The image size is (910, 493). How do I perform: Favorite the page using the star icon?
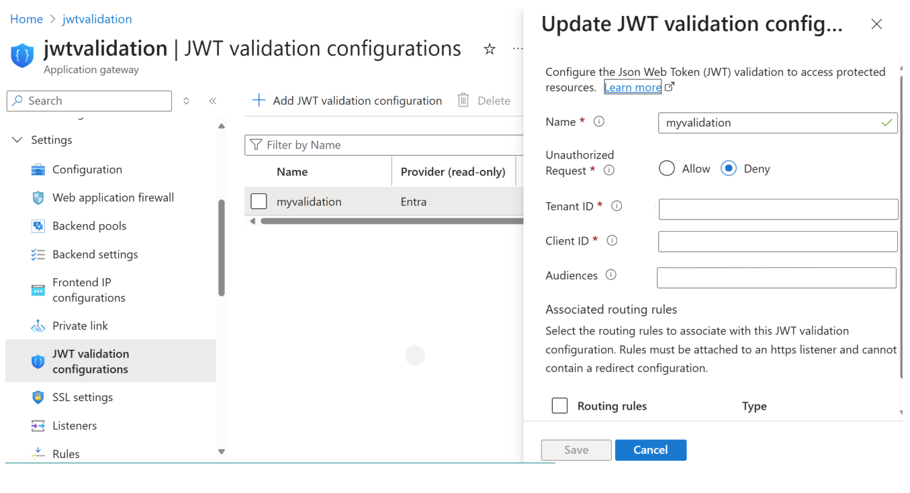490,48
